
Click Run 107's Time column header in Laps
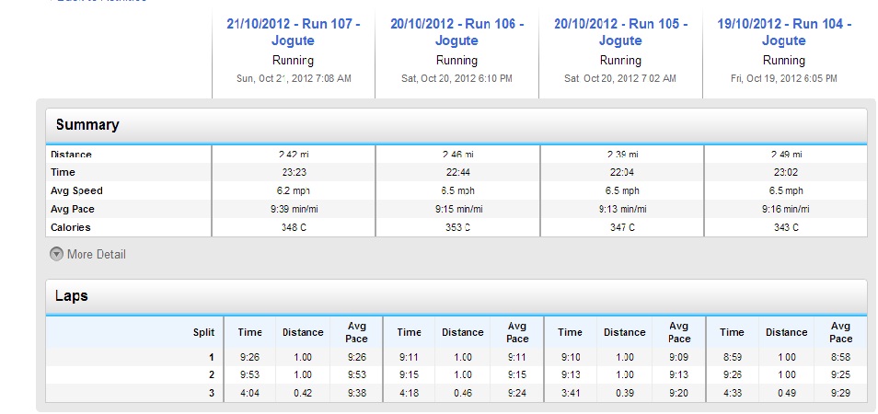pos(249,332)
